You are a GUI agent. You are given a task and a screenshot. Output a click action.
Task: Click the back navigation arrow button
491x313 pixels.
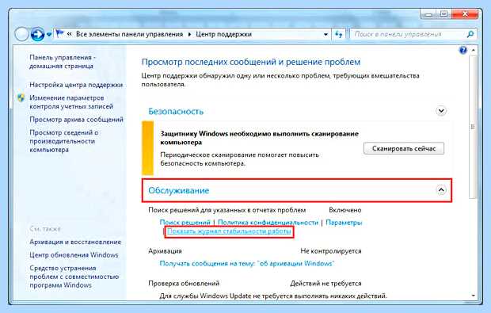click(x=21, y=34)
